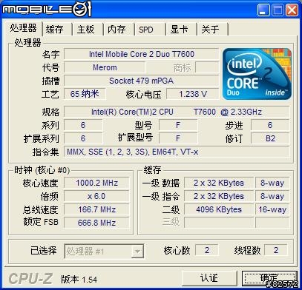Click the 1.238 V core voltage
This screenshot has height=290, width=302.
(x=193, y=94)
